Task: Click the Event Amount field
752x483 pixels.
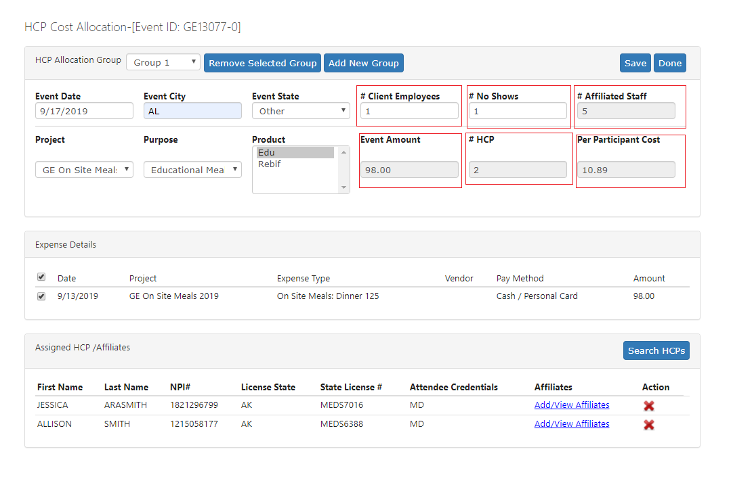Action: (x=409, y=170)
